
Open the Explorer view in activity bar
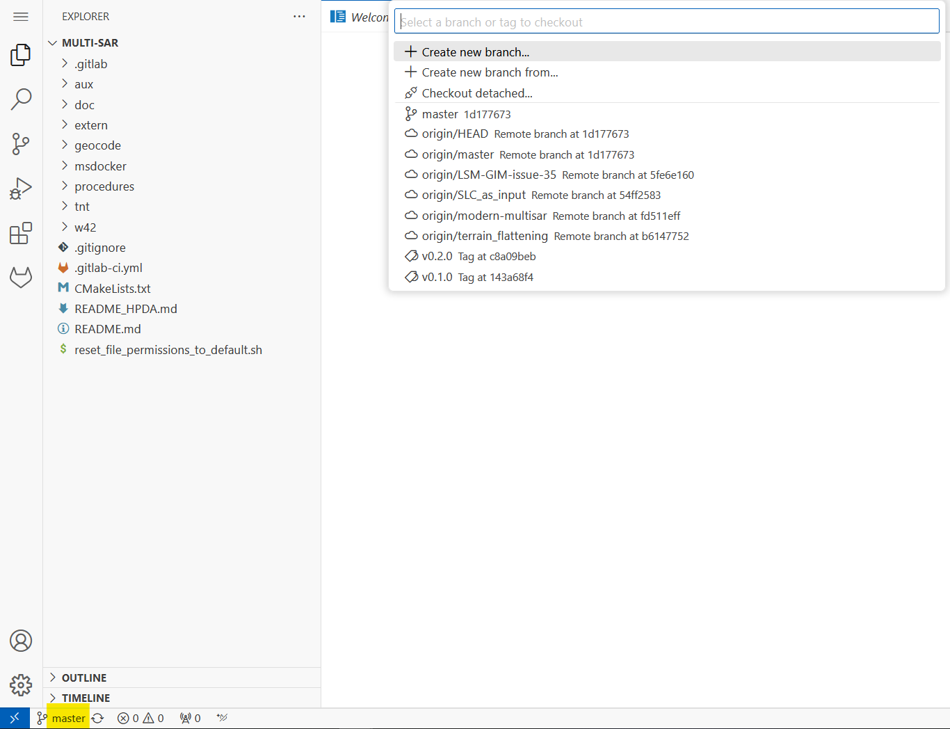click(x=21, y=55)
